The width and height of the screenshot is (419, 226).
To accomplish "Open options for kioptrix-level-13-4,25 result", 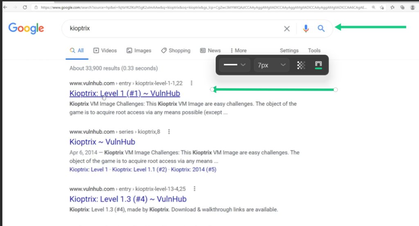I will pos(194,189).
